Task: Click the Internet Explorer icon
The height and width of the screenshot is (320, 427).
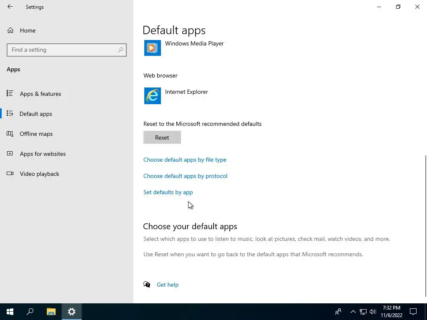Action: coord(153,96)
